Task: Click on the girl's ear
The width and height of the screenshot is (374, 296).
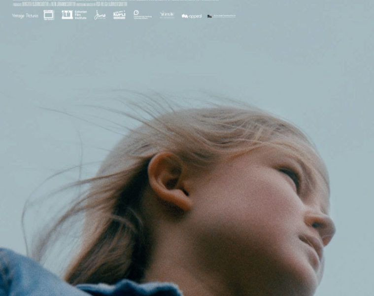Action: coord(168,180)
